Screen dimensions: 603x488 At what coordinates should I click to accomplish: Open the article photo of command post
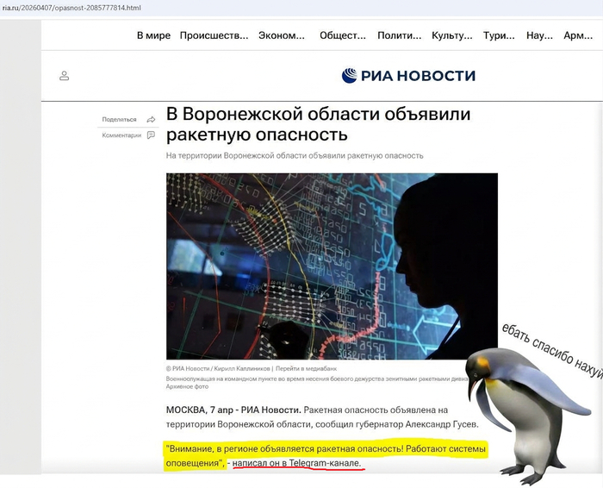coord(332,266)
